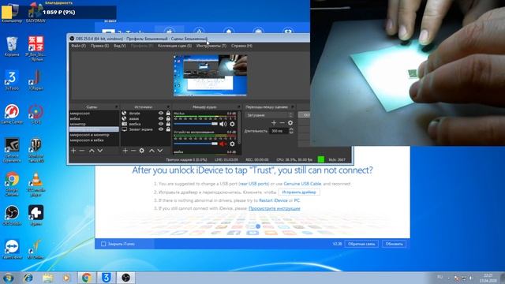Click the 'Обновить' update button in 3uTools
Image resolution: width=505 pixels, height=284 pixels.
pos(394,244)
